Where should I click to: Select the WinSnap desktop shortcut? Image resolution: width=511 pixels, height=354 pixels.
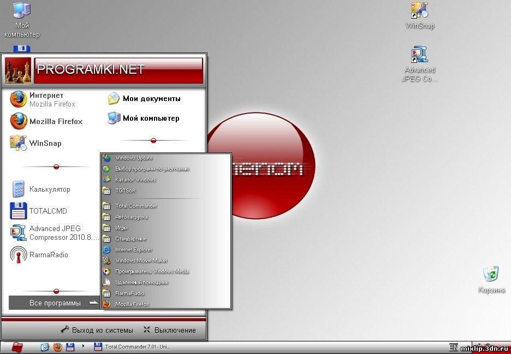[420, 16]
